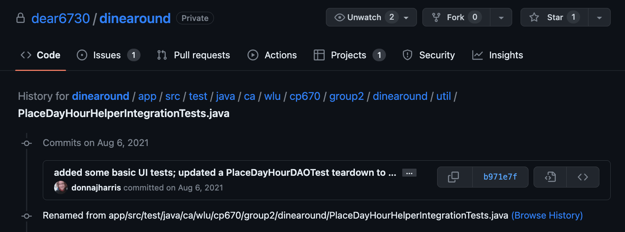Open the Projects tab

(349, 55)
